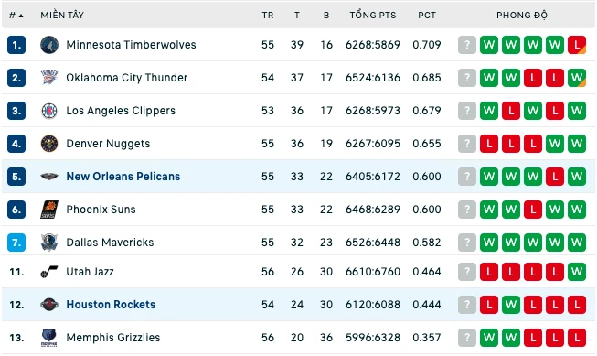Click the MIỀN TÂY conference header
This screenshot has height=356, width=597.
(x=62, y=16)
